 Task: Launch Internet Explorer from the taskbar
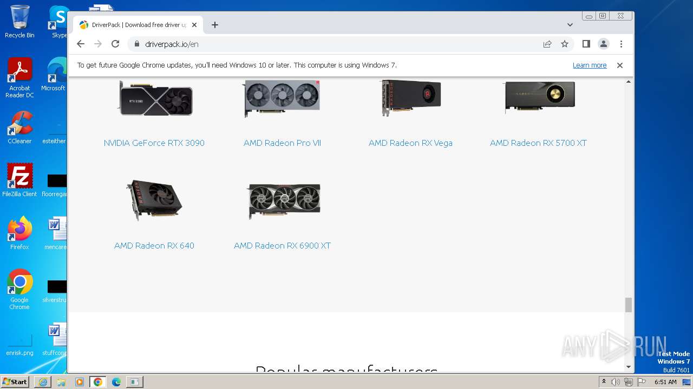(x=43, y=382)
